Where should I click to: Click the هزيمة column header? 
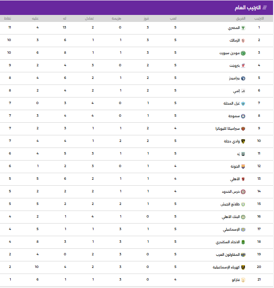click(116, 18)
